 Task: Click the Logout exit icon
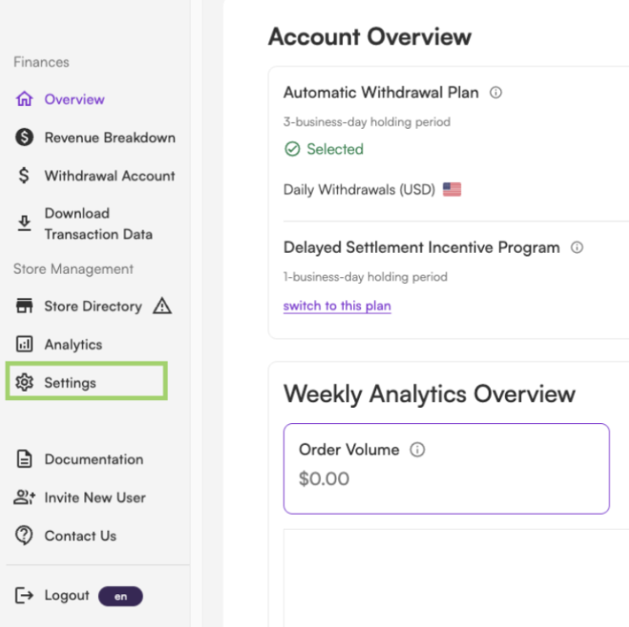click(x=24, y=595)
